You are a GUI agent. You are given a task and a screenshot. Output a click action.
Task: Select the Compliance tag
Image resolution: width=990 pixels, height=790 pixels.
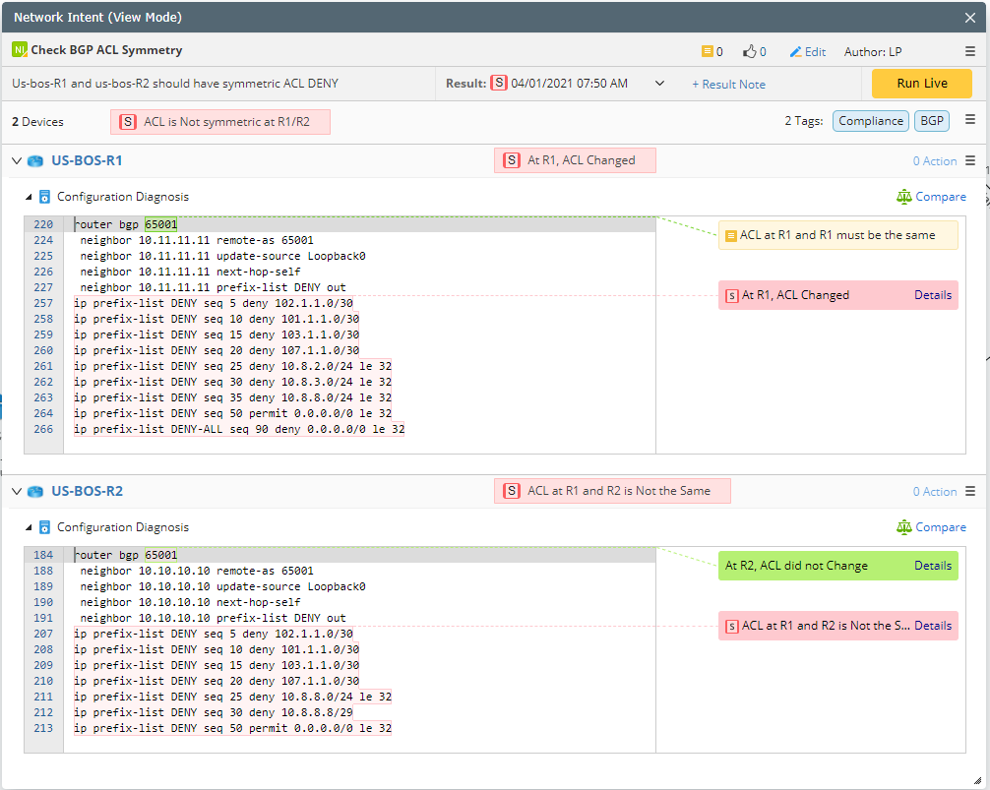click(870, 121)
